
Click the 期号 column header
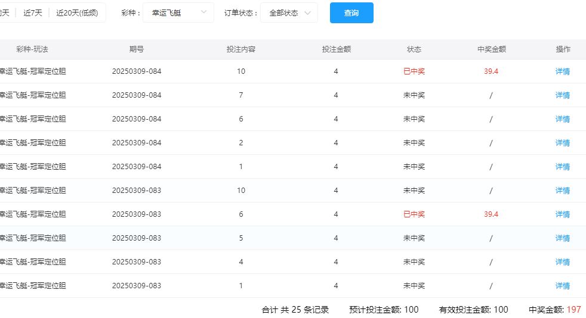click(x=136, y=49)
